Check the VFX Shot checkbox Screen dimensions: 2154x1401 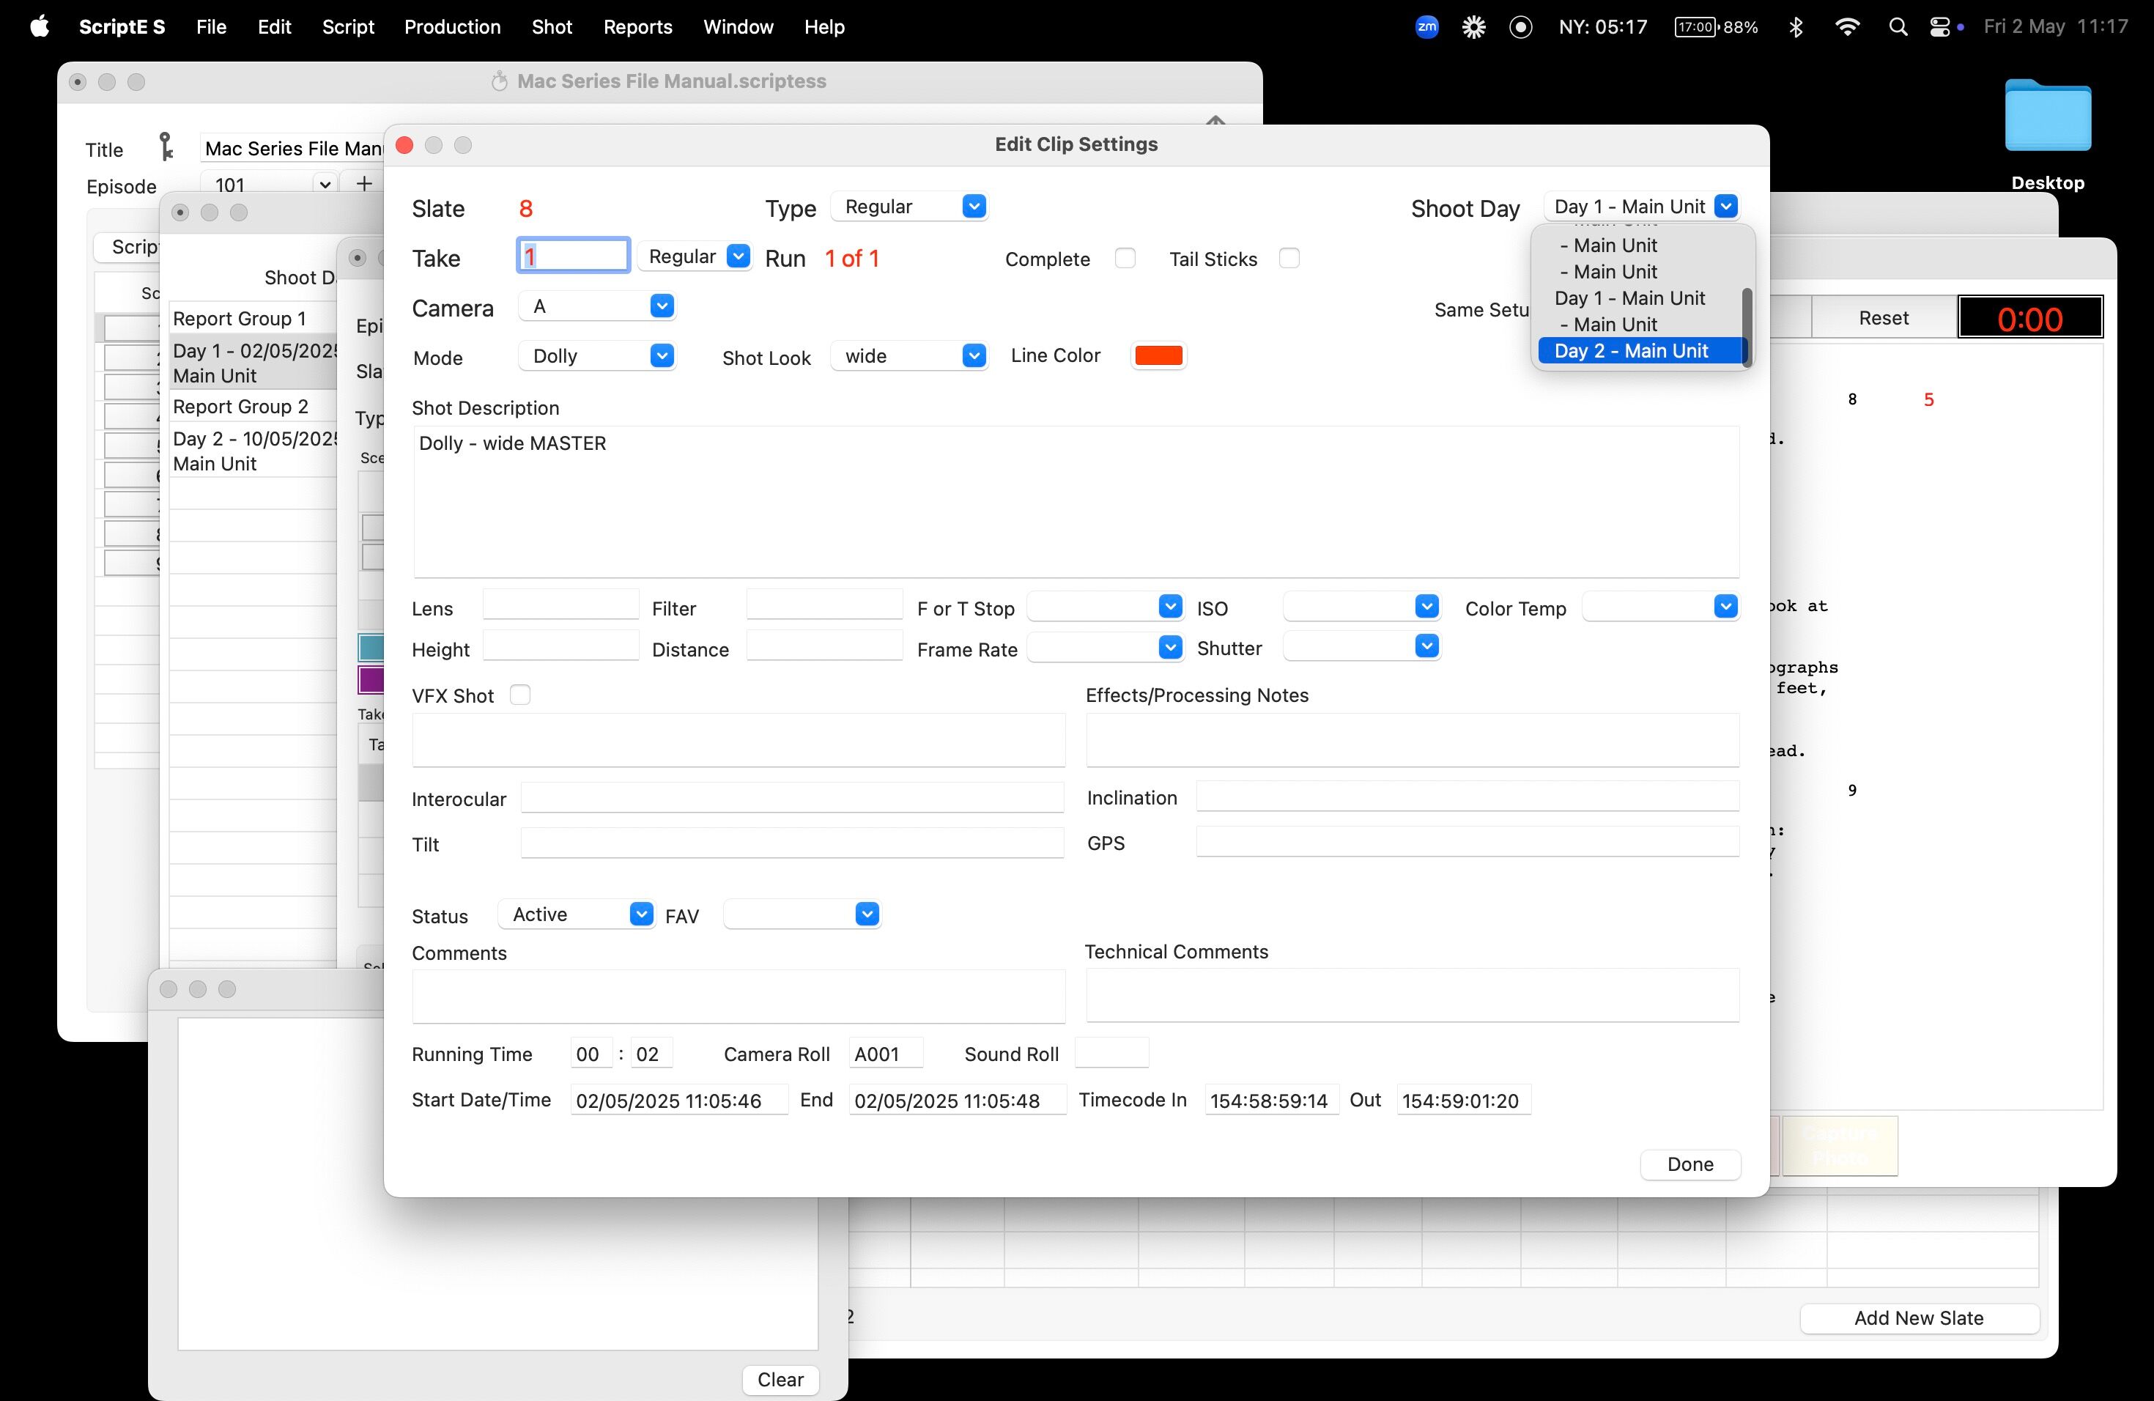pyautogui.click(x=519, y=695)
